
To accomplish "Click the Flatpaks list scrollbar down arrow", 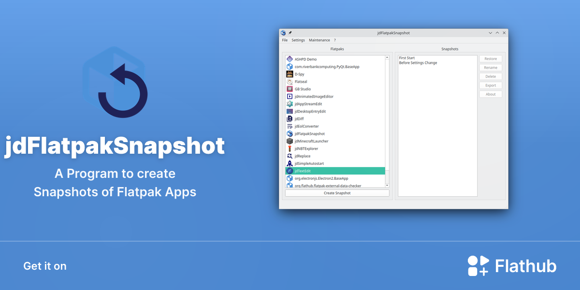I will point(387,186).
